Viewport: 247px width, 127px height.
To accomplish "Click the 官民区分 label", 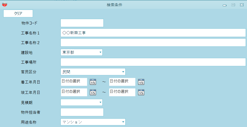I will click(x=29, y=72).
